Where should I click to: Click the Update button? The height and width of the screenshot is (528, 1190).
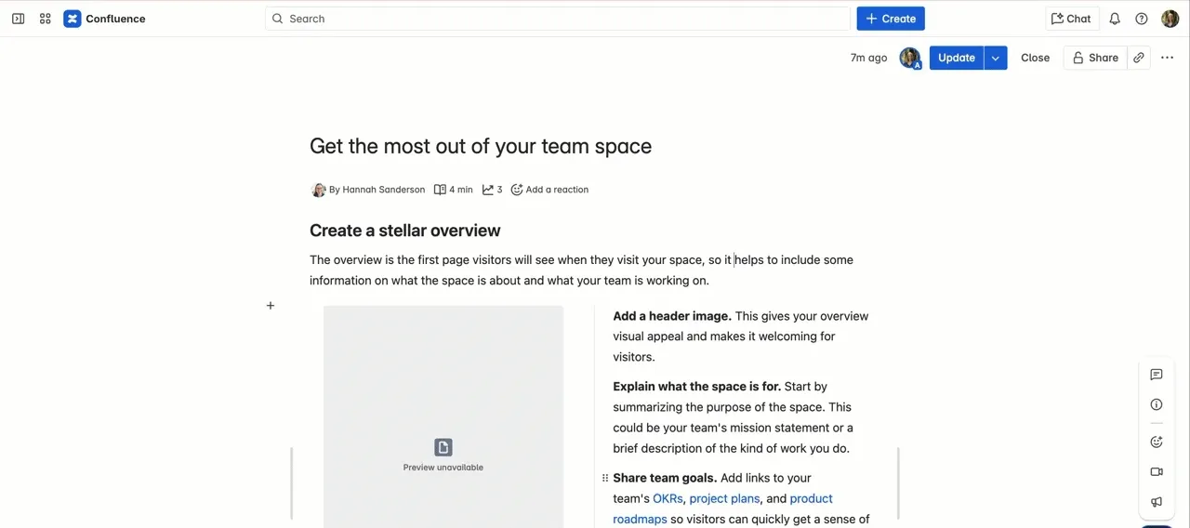click(x=957, y=58)
